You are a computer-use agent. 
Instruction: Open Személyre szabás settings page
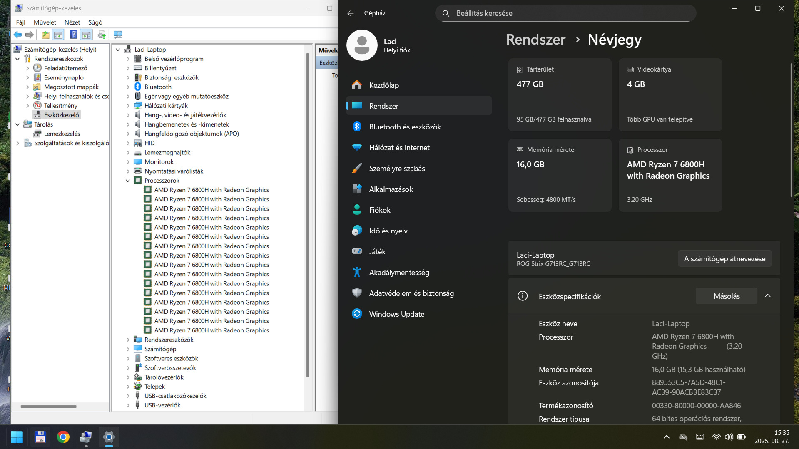[419, 168]
